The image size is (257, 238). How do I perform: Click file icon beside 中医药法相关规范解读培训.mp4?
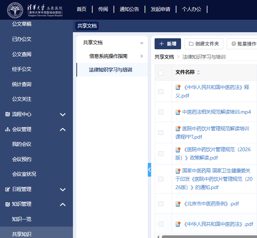178,112
